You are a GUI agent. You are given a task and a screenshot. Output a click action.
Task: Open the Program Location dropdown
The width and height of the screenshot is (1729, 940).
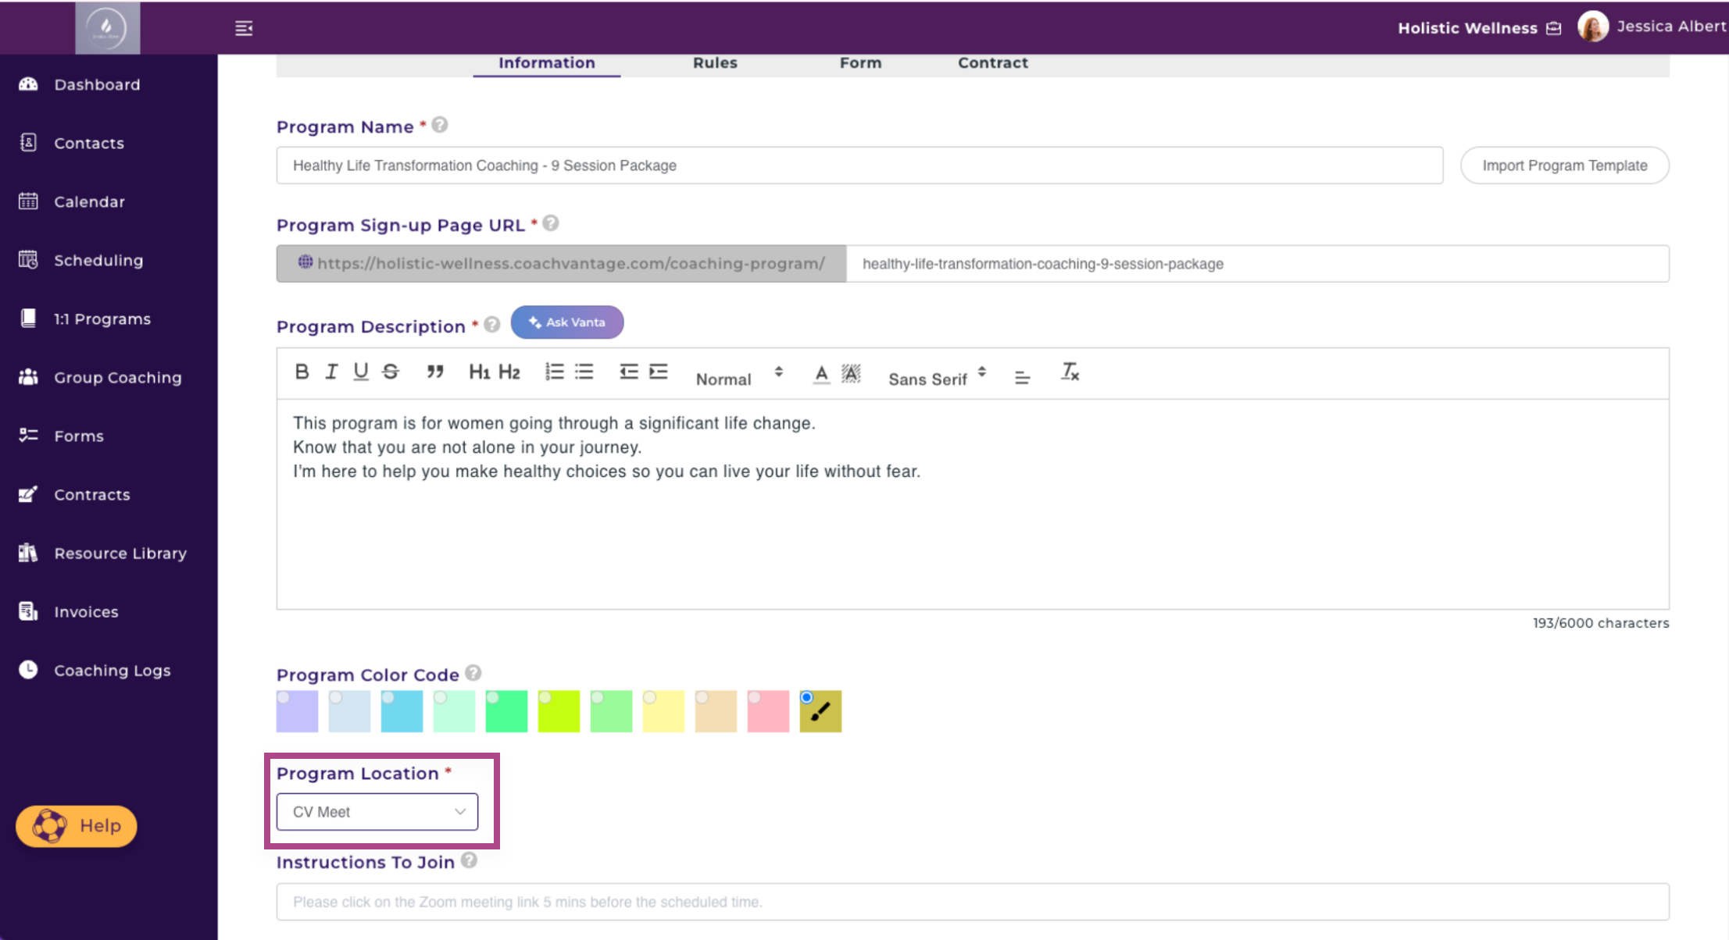[x=377, y=812]
